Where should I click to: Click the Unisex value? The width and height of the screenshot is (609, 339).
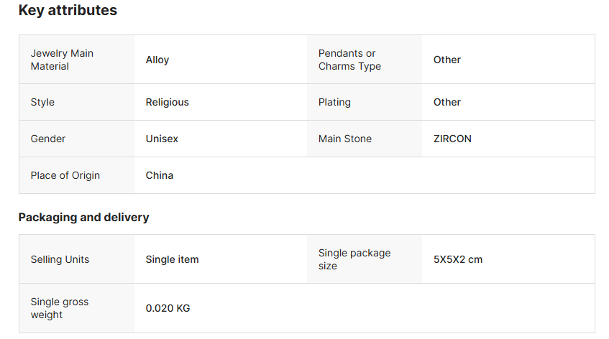point(162,139)
